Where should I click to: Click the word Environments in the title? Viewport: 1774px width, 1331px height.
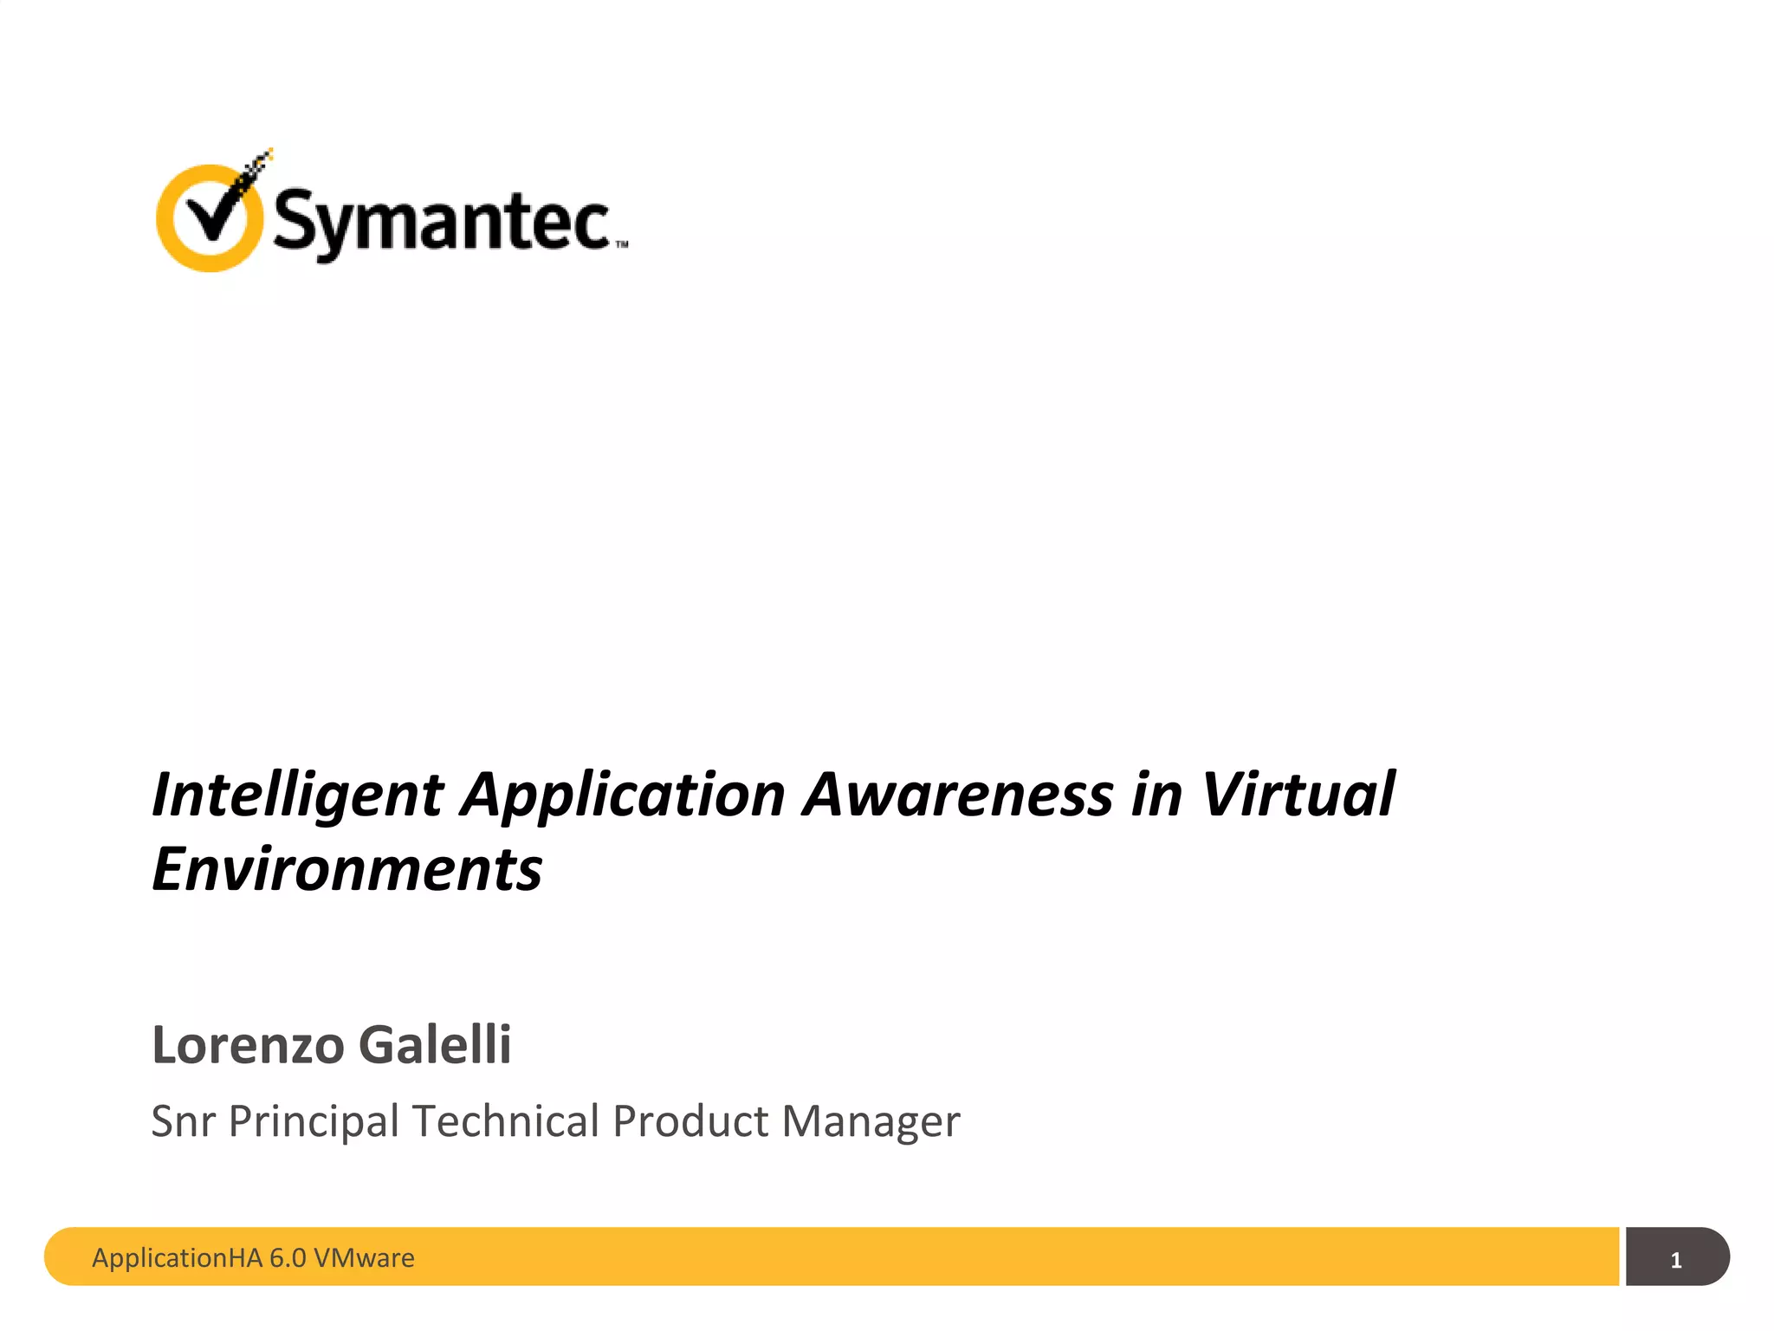coord(346,870)
